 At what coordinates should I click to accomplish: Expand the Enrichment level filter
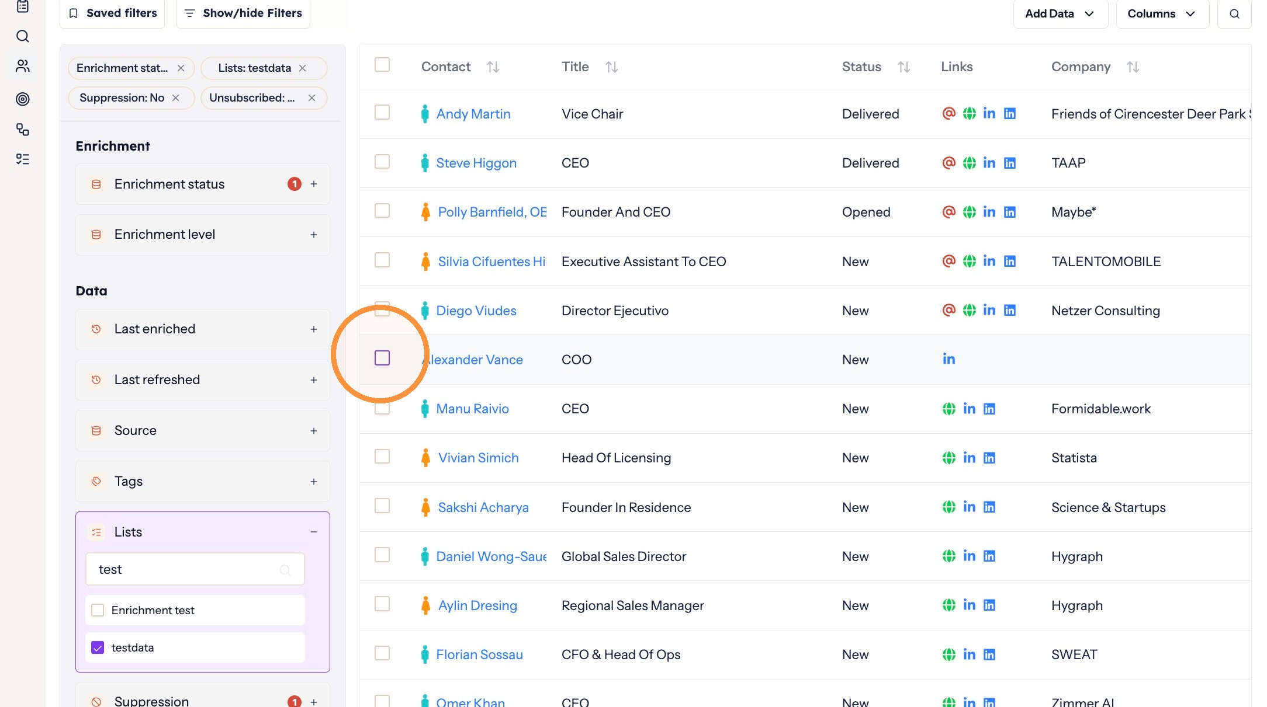tap(314, 235)
